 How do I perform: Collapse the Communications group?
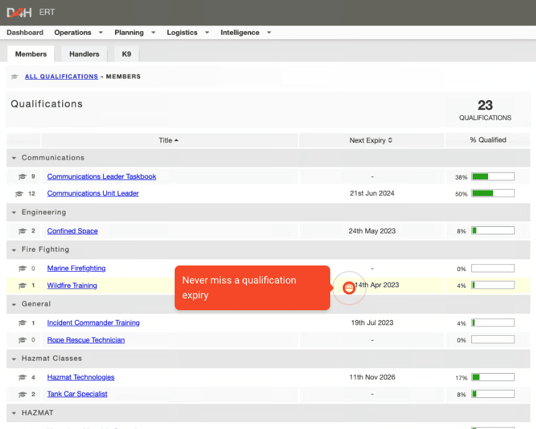click(14, 158)
